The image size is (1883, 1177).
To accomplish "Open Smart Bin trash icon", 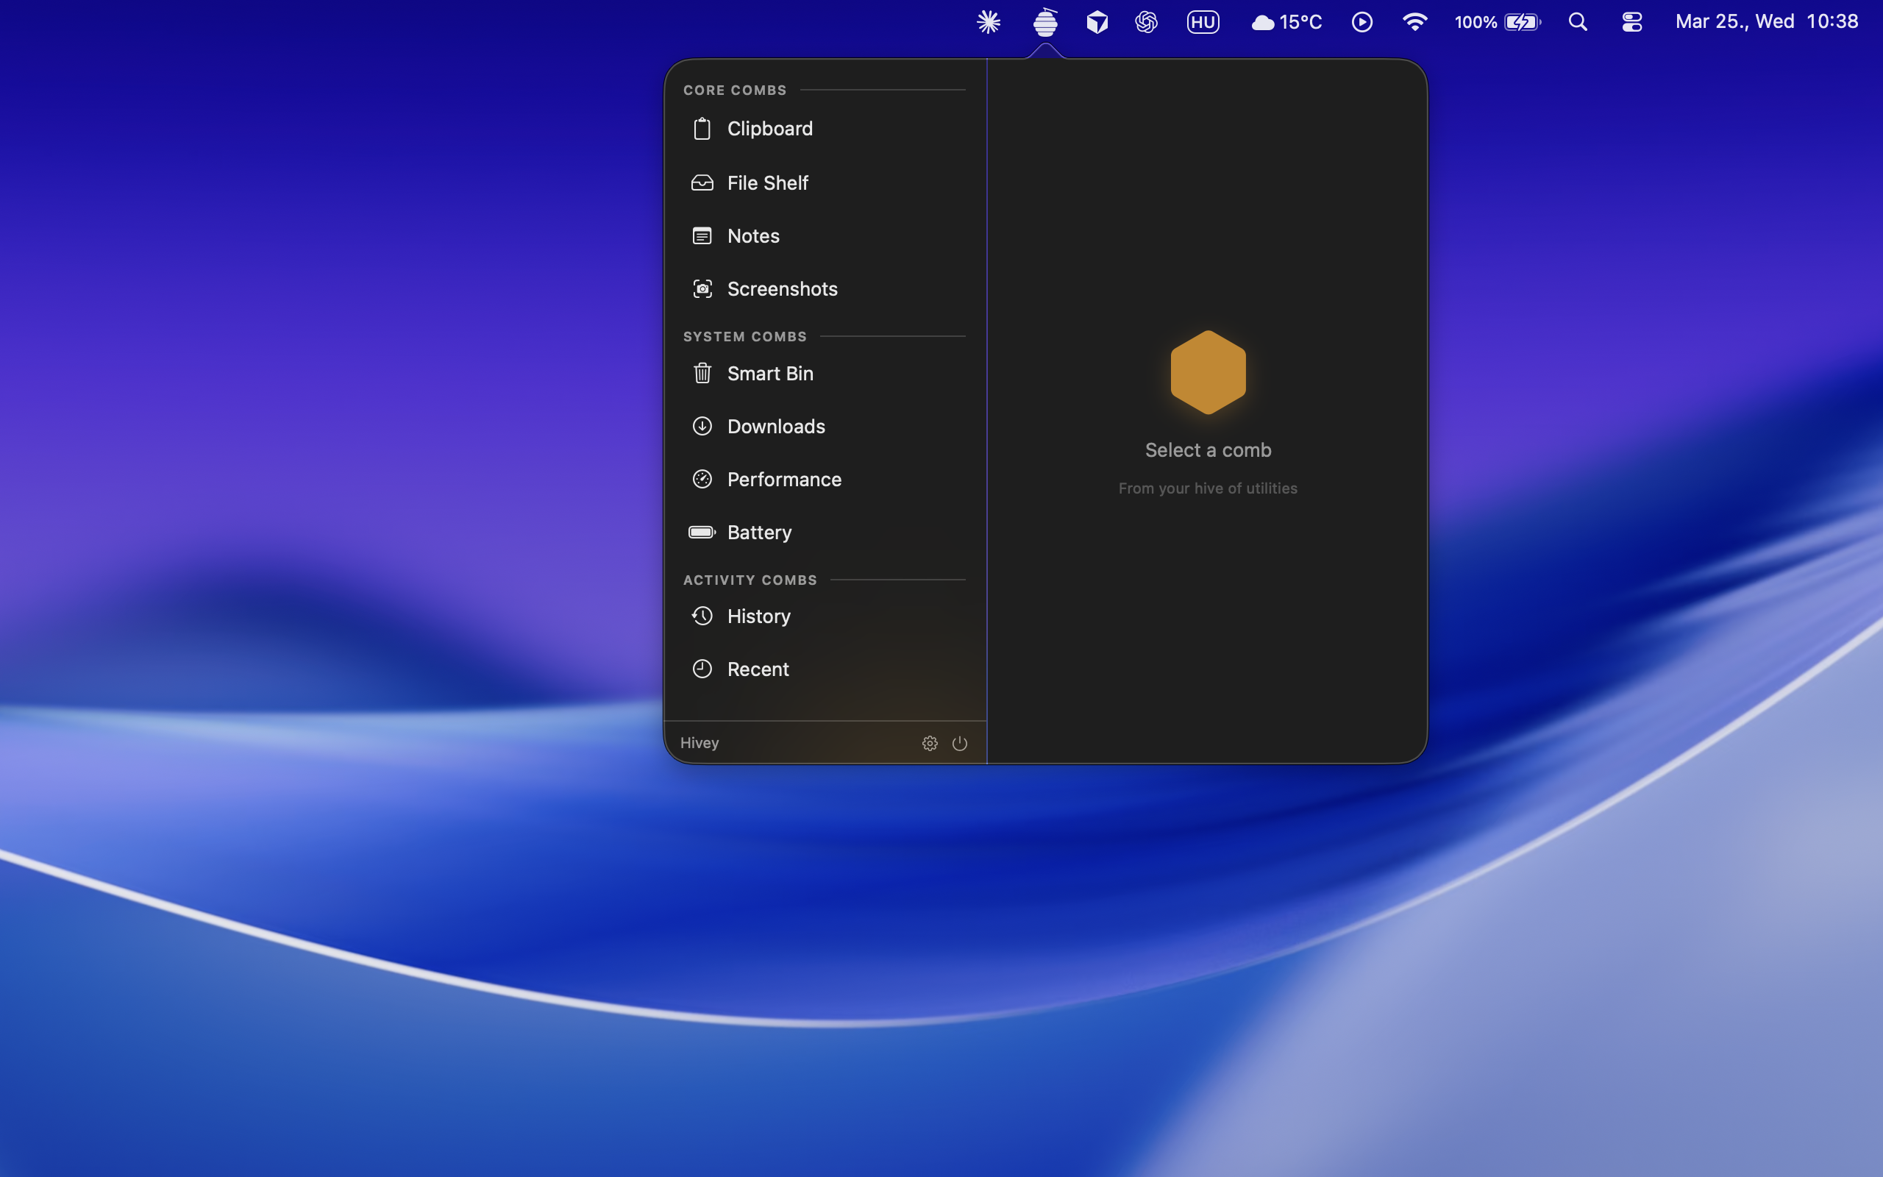I will 702,374.
